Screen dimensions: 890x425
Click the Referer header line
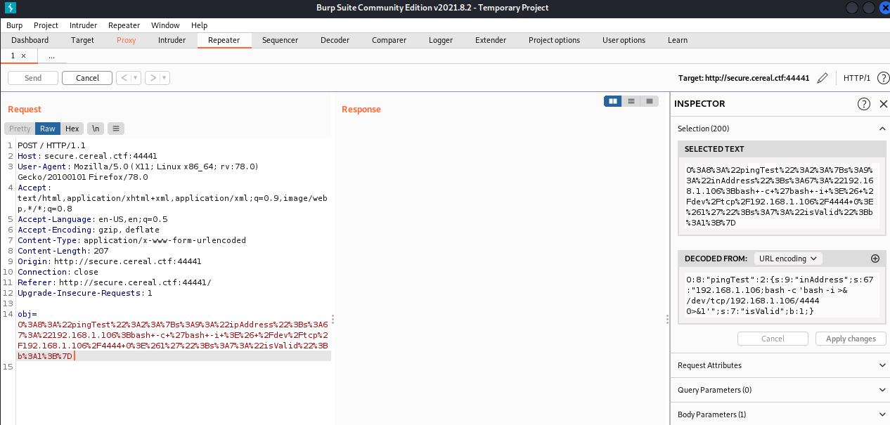[x=114, y=282]
